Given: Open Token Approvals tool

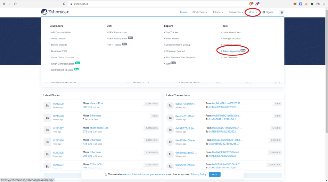Looking at the screenshot, I should tap(231, 51).
